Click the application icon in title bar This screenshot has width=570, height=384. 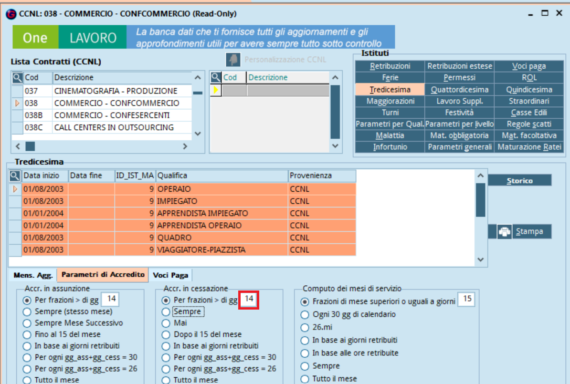click(11, 14)
